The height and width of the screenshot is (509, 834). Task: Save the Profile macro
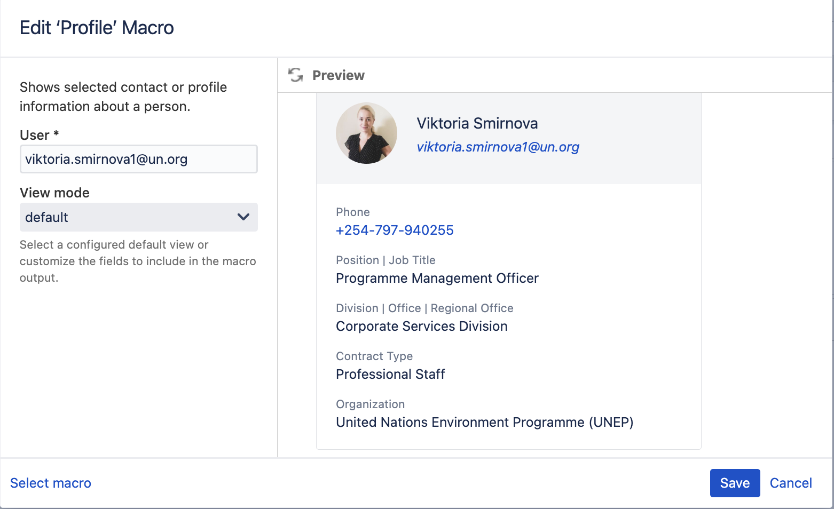coord(735,483)
